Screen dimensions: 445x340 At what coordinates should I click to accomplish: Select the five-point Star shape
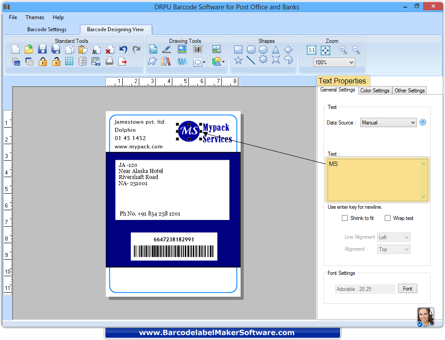238,60
